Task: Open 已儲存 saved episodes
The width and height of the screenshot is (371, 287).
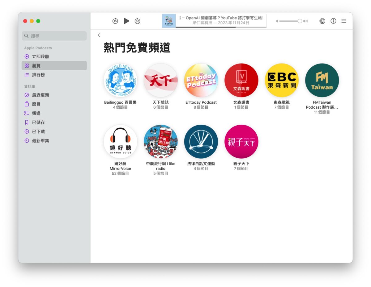Action: pos(54,123)
